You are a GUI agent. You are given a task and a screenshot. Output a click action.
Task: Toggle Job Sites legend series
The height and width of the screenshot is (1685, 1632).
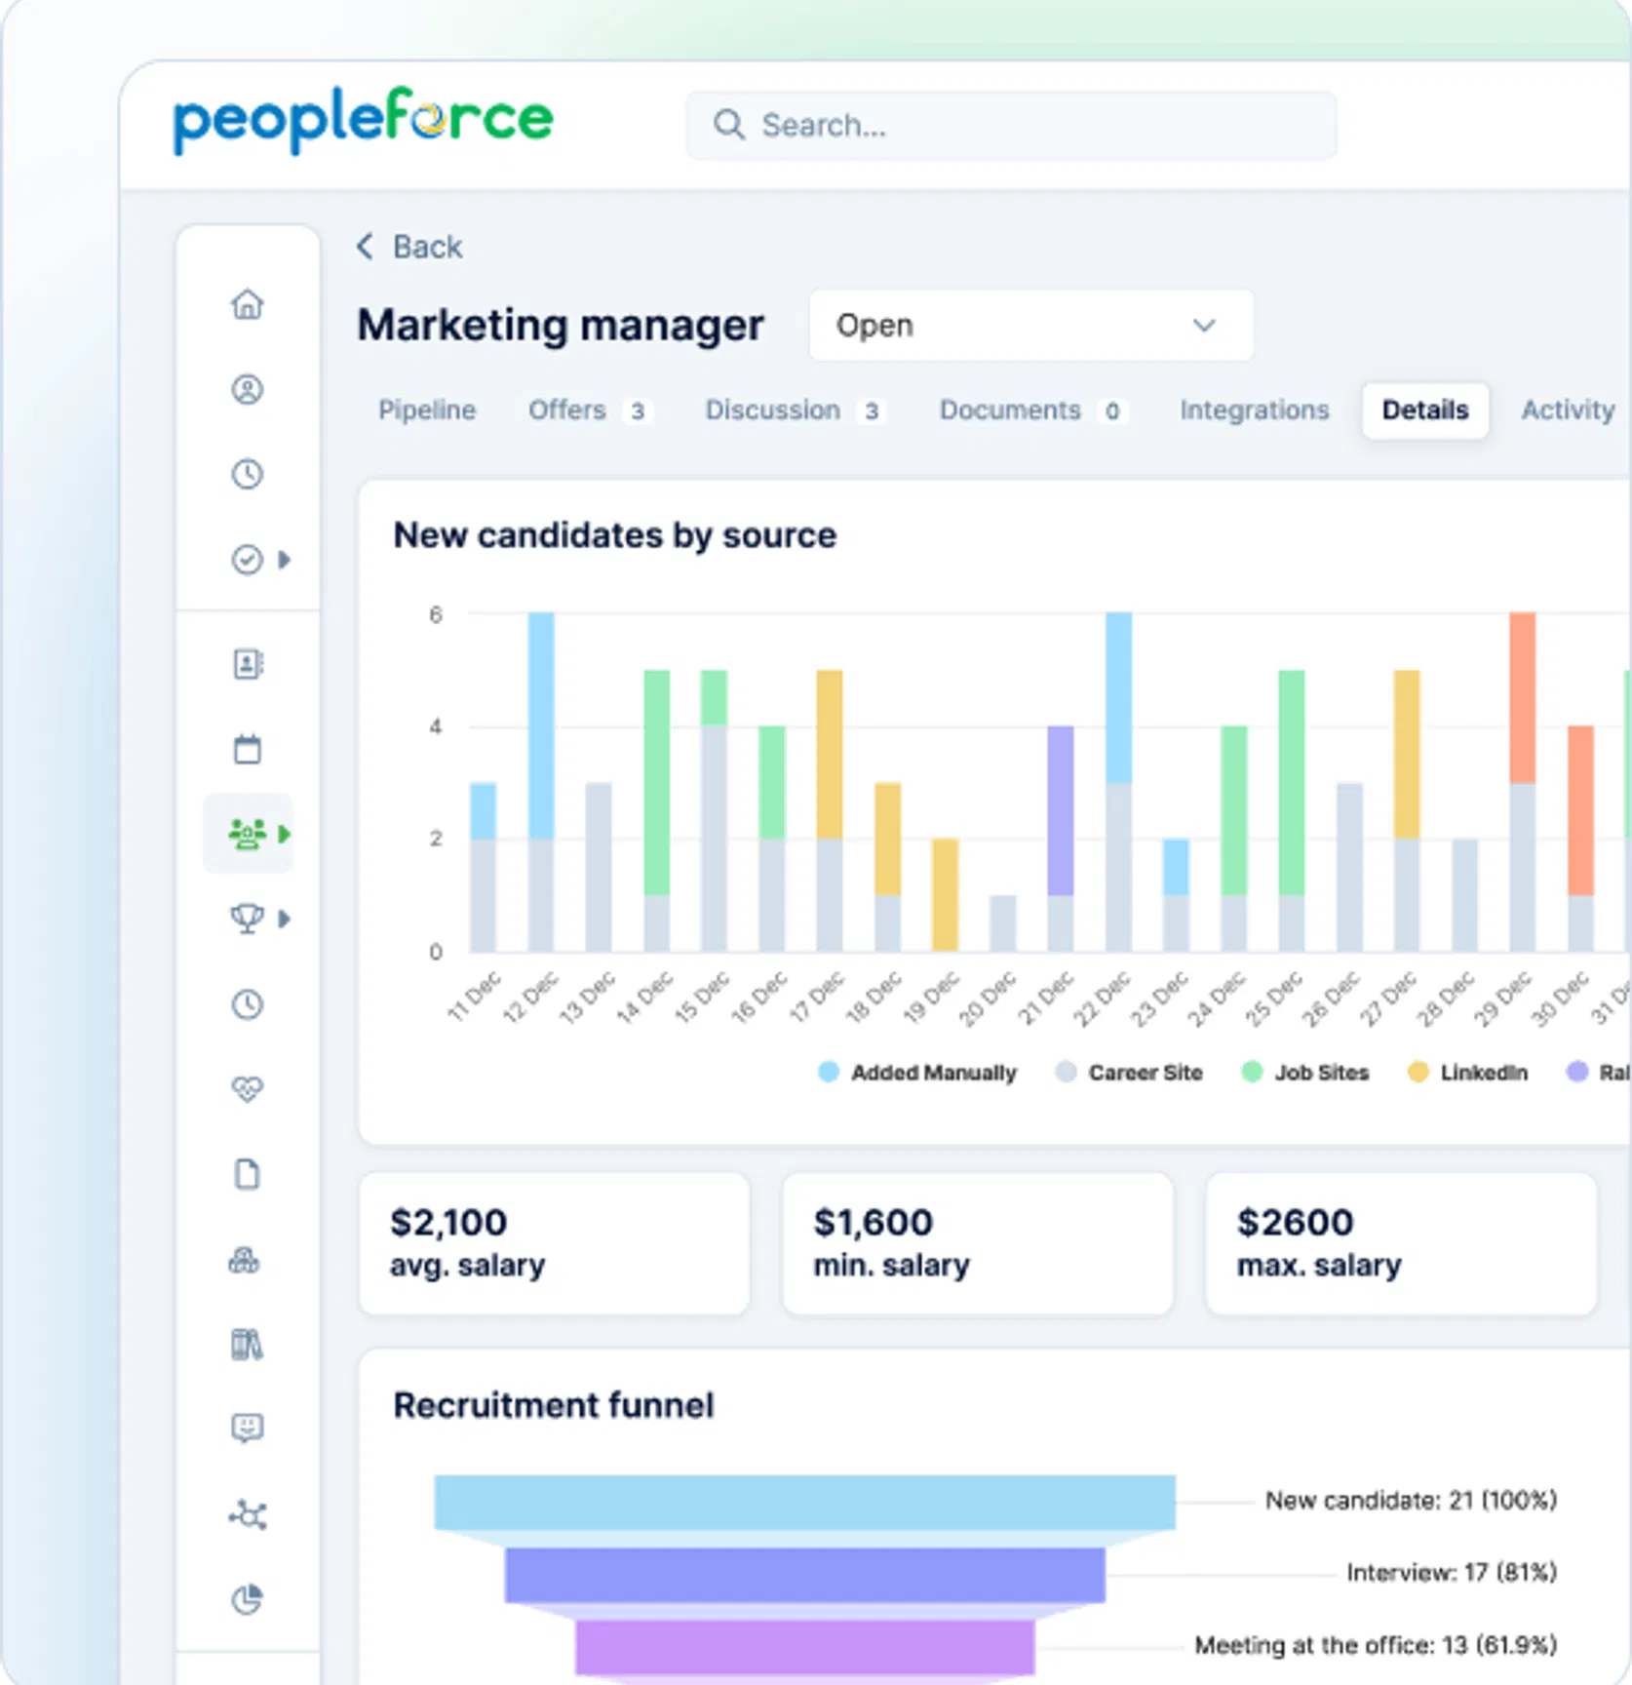click(1306, 1073)
